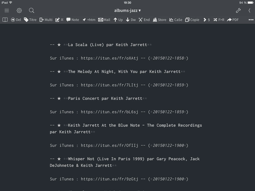Viewport: 255px width, 191px height.
Task: Add a Note with speech bubble
Action: [x=73, y=20]
